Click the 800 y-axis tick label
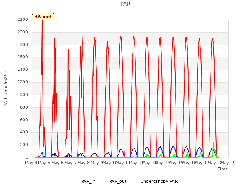The width and height of the screenshot is (252, 189). [x=24, y=107]
